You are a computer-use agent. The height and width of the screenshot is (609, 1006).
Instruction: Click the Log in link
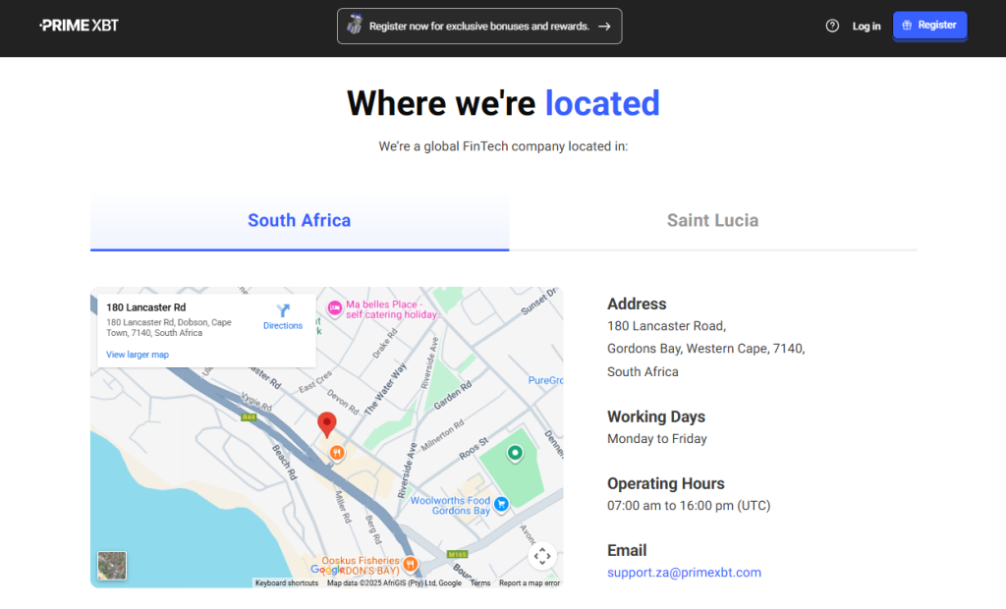[866, 27]
